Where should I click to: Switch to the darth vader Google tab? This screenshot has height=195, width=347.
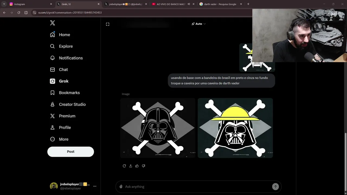point(220,4)
